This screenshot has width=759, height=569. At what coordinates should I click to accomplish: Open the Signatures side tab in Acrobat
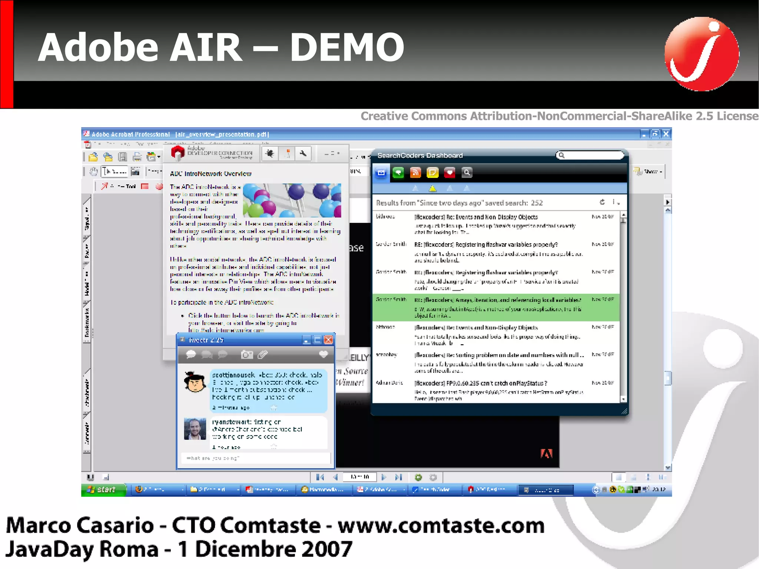pyautogui.click(x=87, y=217)
